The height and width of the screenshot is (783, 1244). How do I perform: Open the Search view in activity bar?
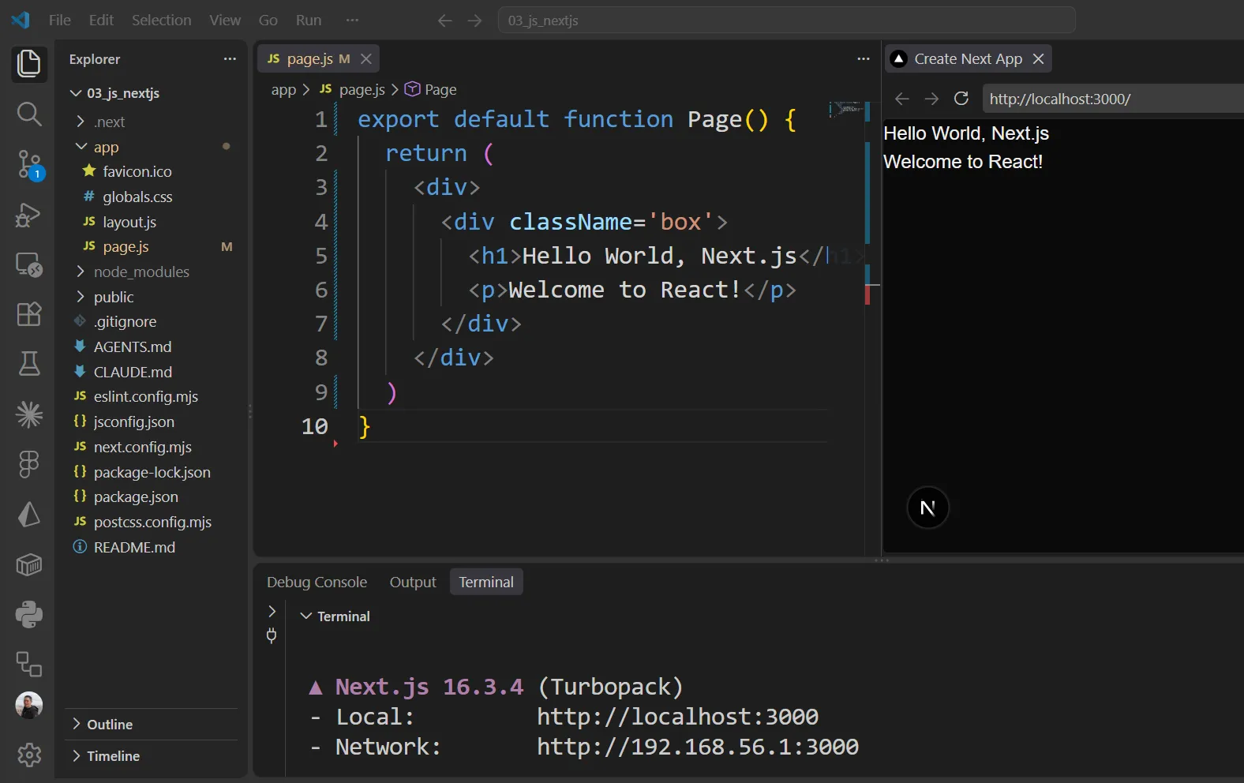29,114
